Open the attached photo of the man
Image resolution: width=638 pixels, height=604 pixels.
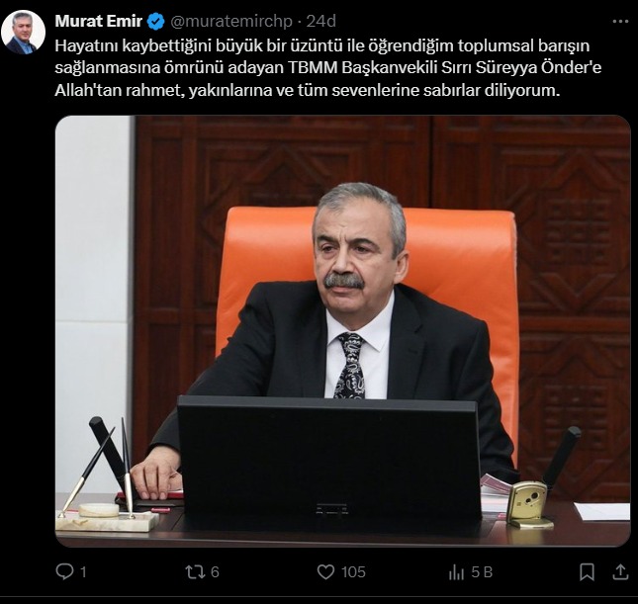(x=342, y=331)
